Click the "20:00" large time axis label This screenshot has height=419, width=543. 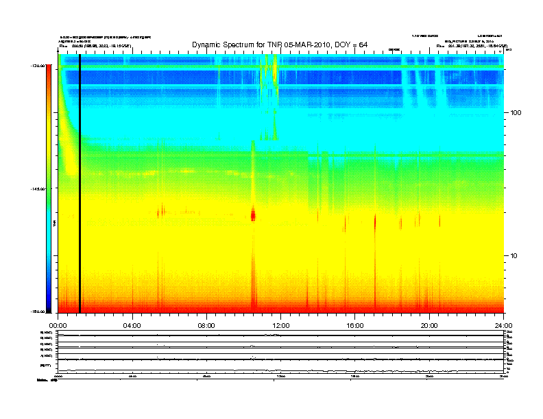pos(429,326)
